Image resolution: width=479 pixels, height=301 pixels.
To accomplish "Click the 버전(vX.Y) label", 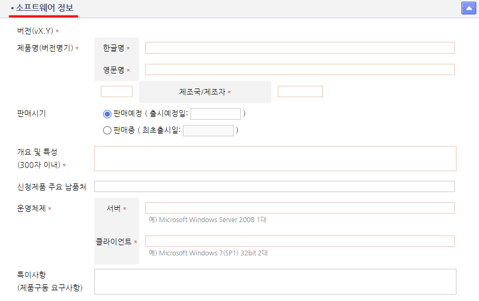I will pyautogui.click(x=35, y=31).
